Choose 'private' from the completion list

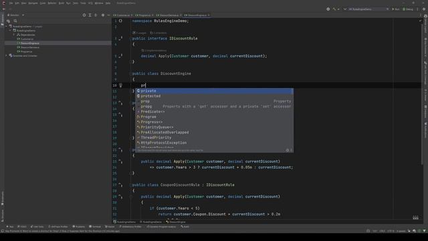(215, 91)
